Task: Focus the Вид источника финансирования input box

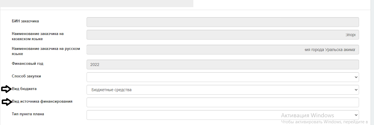Action: point(223,102)
